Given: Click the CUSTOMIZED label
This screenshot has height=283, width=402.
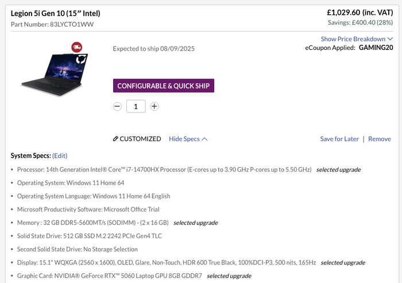Looking at the screenshot, I should tap(140, 139).
